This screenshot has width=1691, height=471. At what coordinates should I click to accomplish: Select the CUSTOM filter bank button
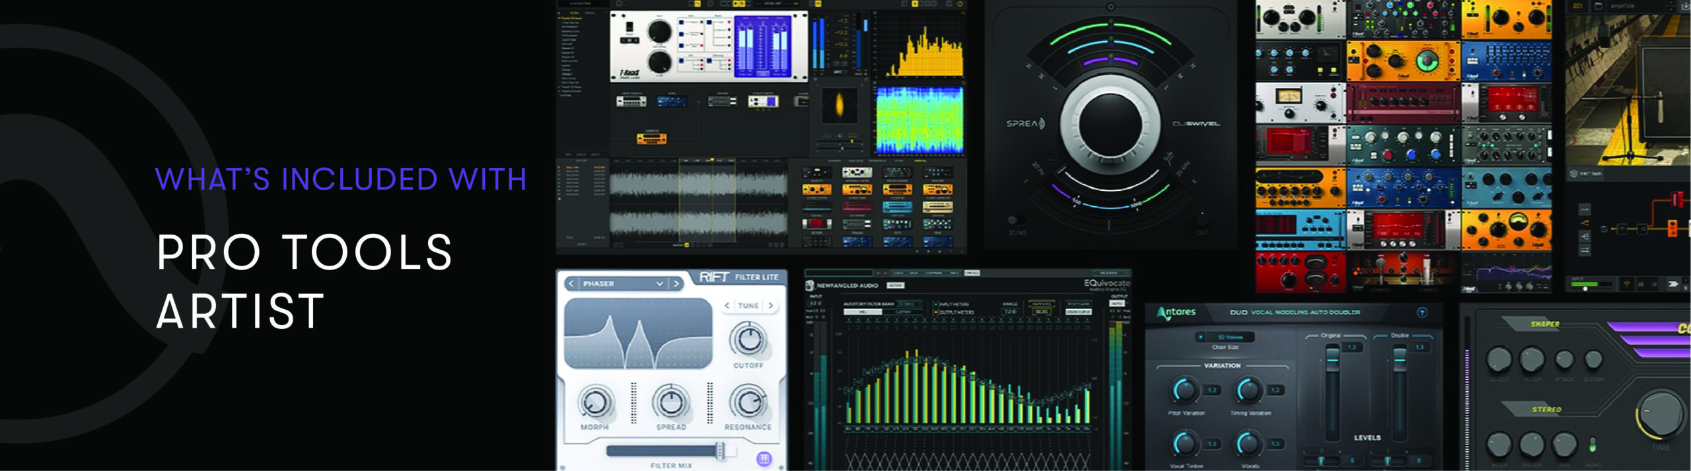904,312
